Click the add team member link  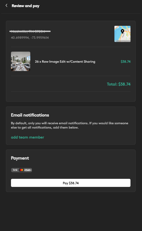point(27,137)
